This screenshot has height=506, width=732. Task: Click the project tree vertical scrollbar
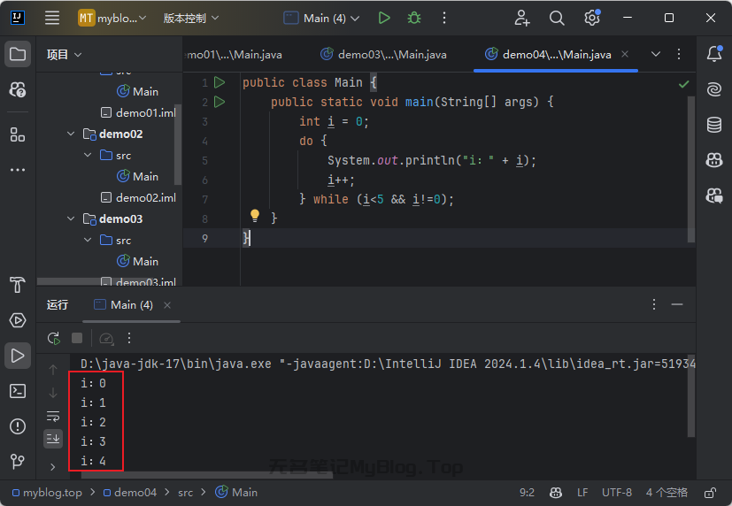[177, 144]
